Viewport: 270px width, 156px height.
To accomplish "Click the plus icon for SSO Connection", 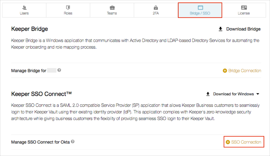I will 228,142.
